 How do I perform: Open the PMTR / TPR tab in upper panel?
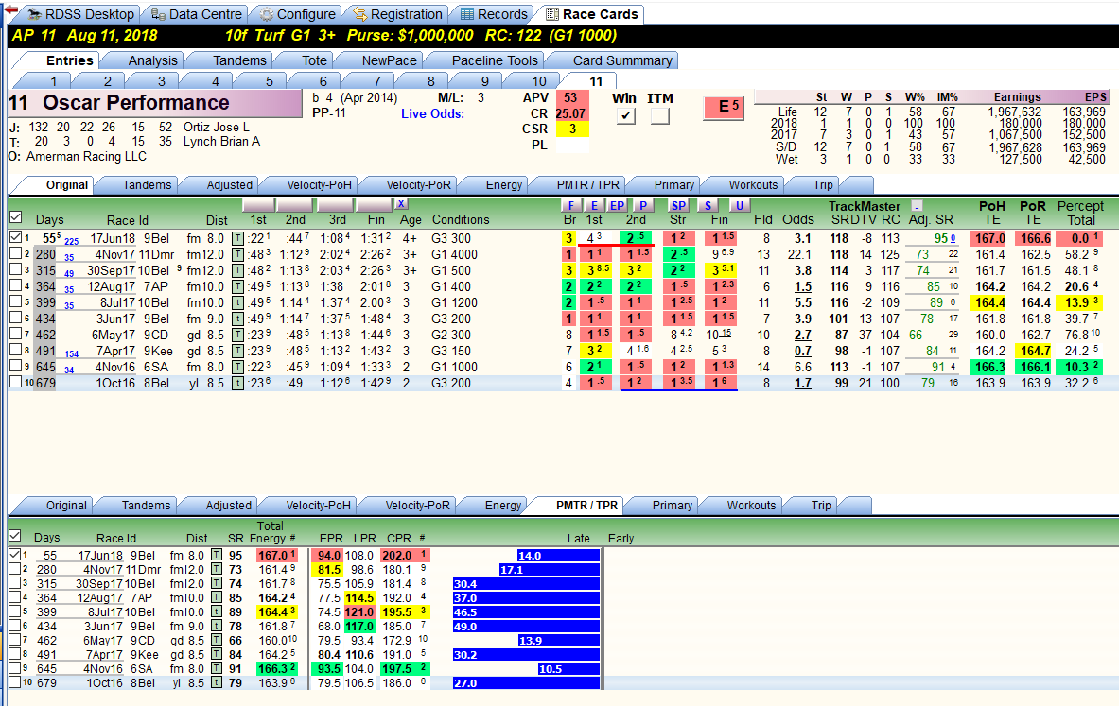(x=588, y=184)
